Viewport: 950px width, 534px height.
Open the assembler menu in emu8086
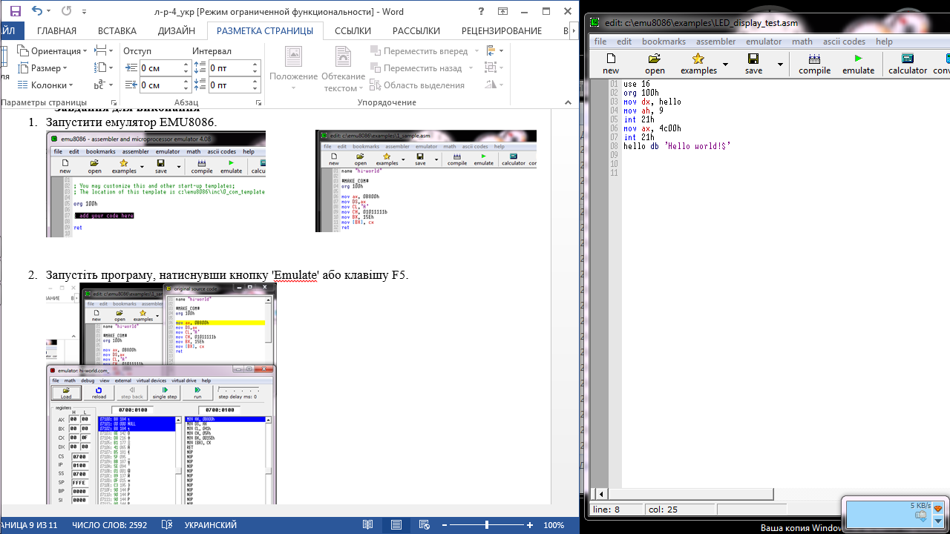click(715, 42)
